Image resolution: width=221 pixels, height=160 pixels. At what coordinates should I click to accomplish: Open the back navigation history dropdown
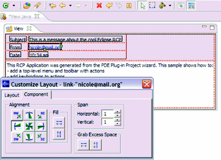(70, 6)
